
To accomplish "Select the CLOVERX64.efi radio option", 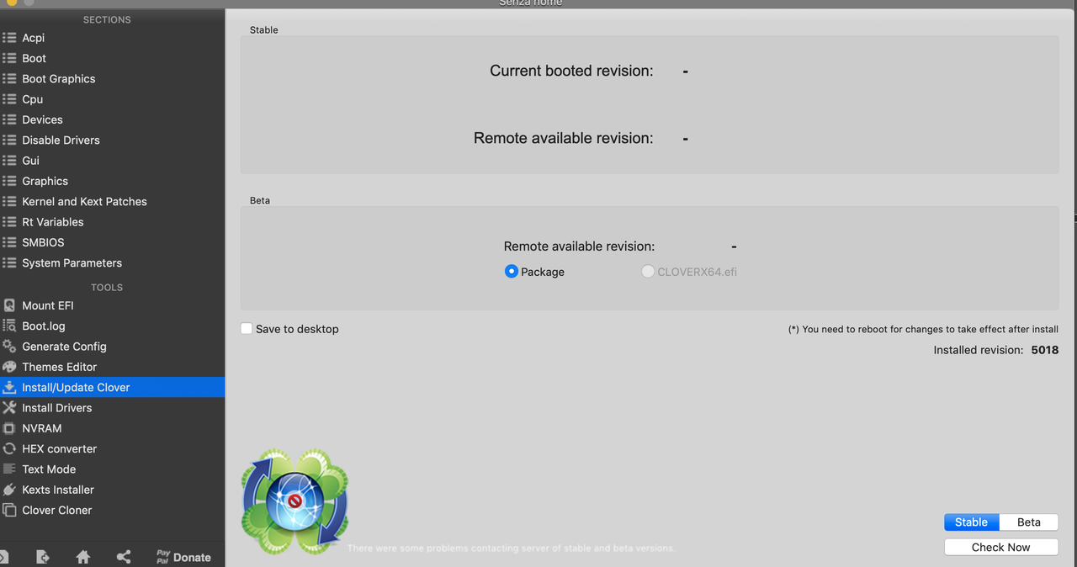I will 648,272.
